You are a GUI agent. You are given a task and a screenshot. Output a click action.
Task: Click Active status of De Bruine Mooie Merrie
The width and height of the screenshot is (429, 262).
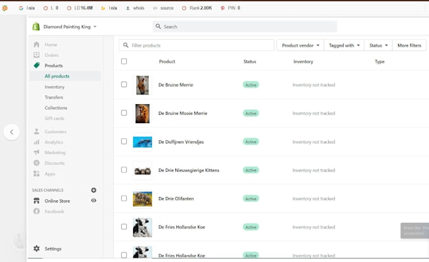point(250,114)
